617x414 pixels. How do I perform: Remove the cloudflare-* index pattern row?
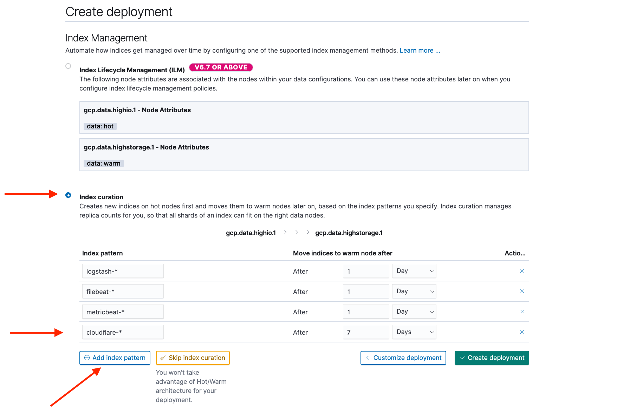(x=522, y=332)
